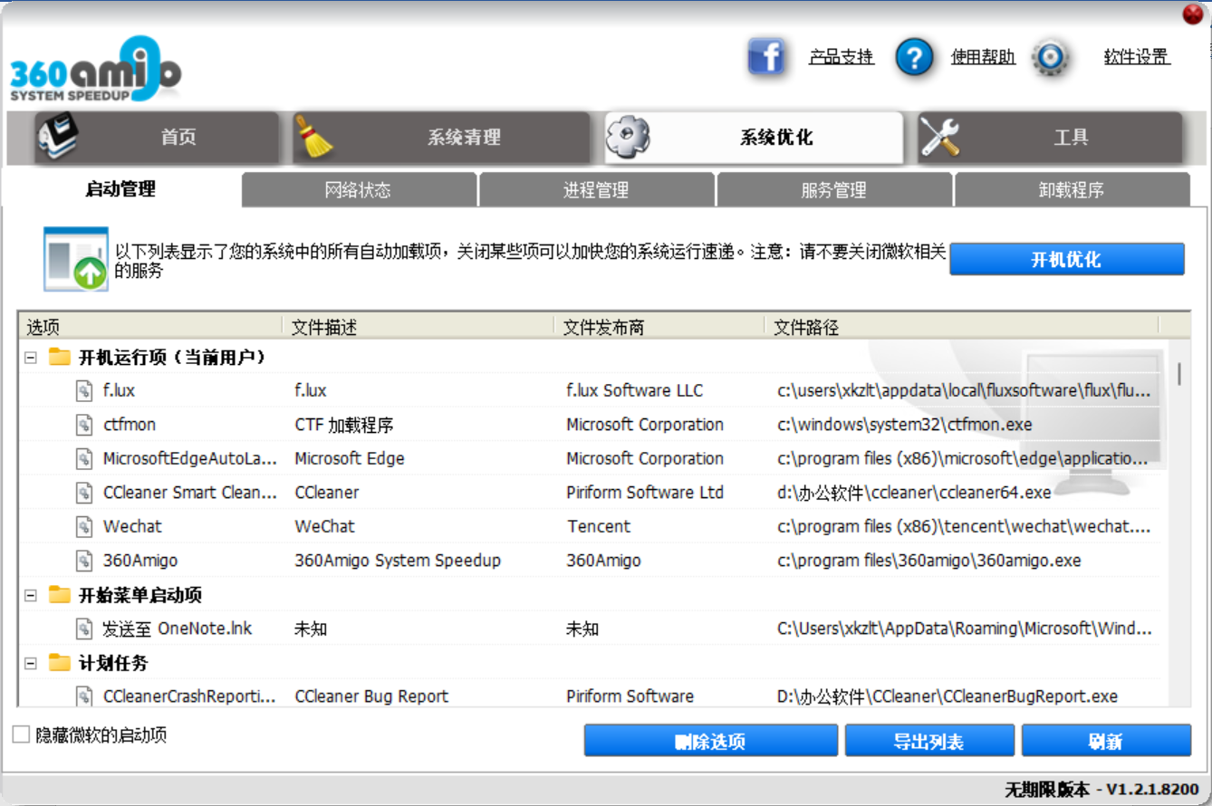Switch to the 服务管理 sub-tab

click(x=834, y=190)
